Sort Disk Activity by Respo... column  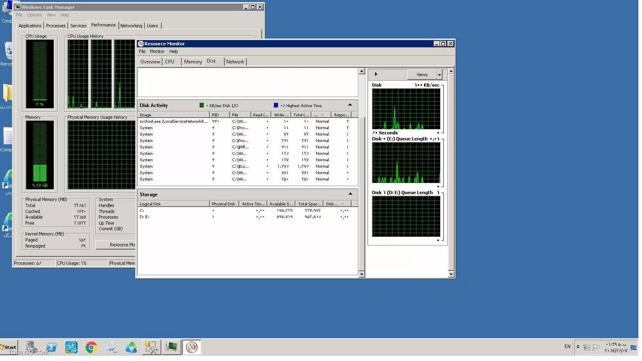coord(341,115)
